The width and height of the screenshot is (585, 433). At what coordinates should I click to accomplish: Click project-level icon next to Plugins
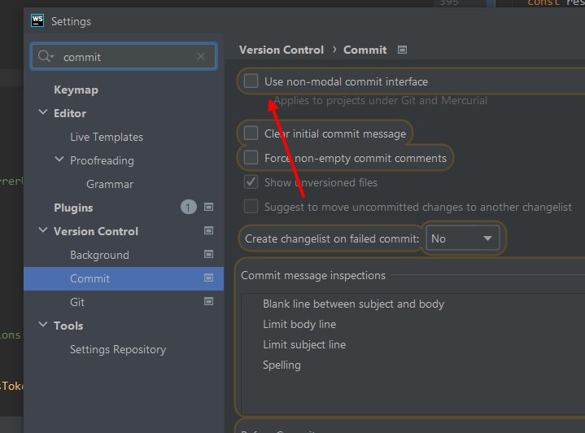208,208
